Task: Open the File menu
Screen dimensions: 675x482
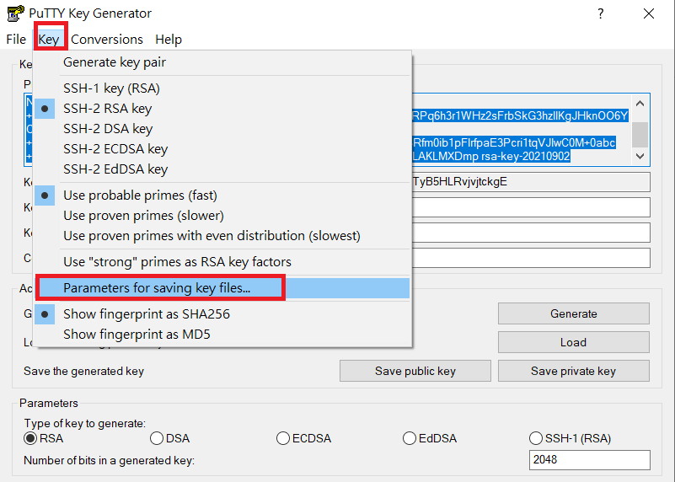Action: 16,39
